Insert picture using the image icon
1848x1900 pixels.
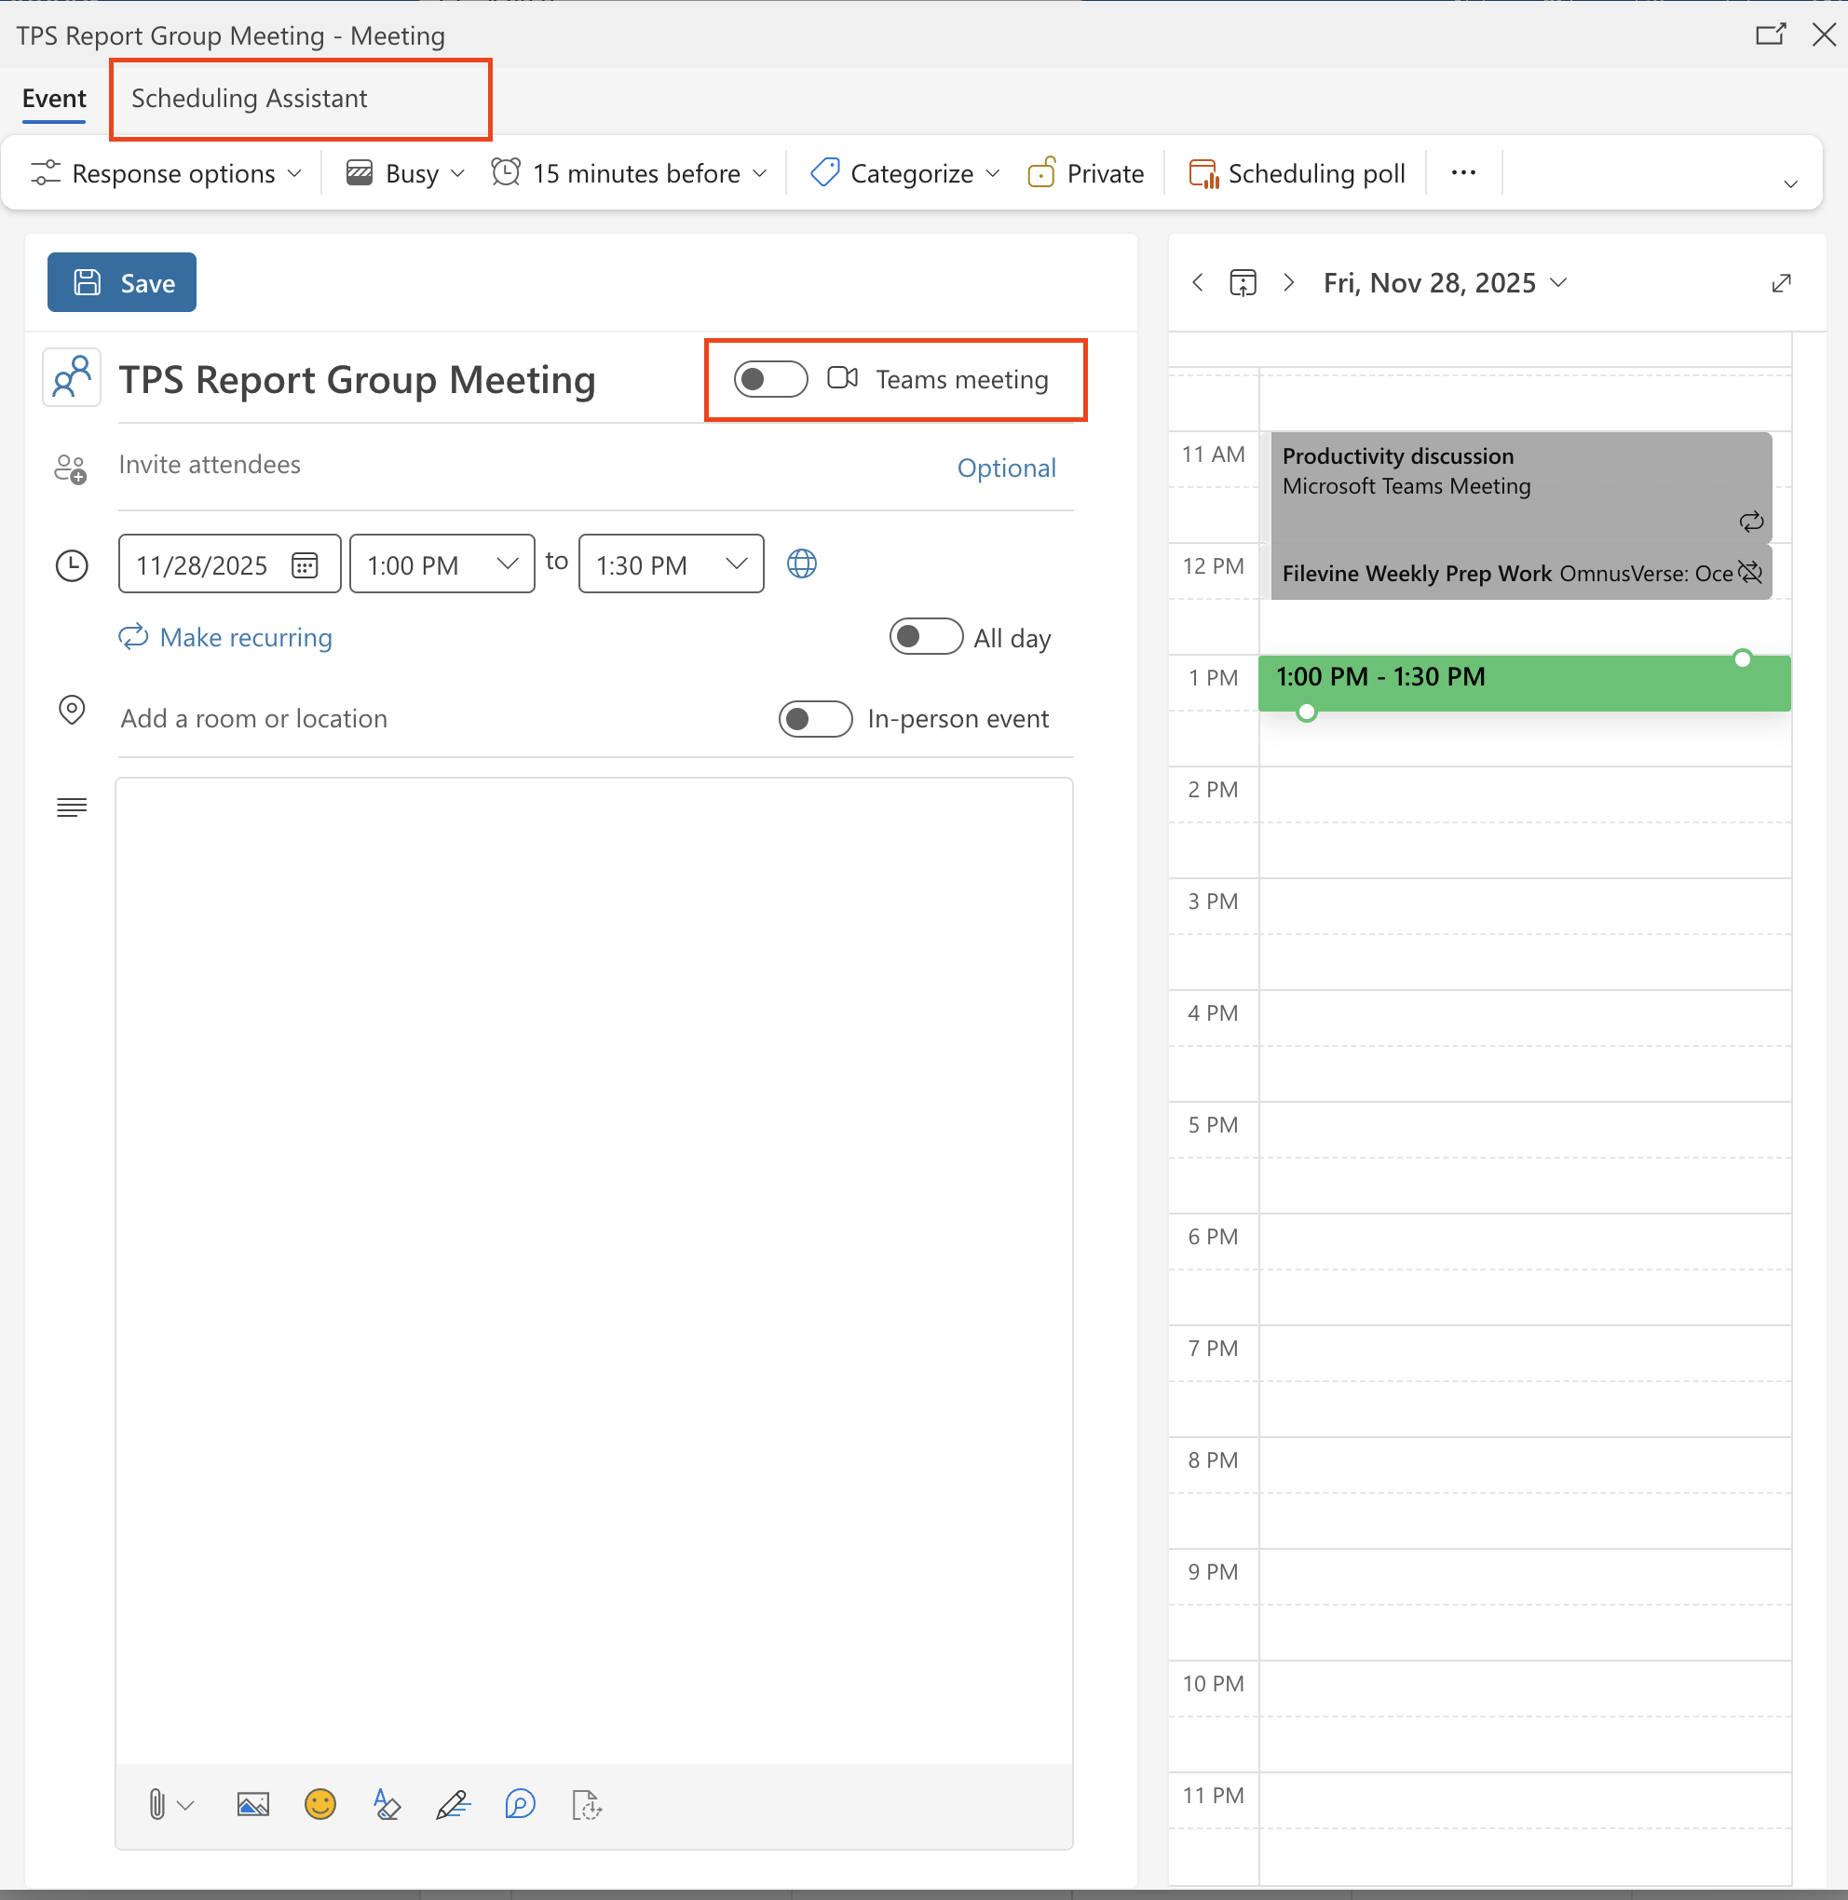(252, 1805)
